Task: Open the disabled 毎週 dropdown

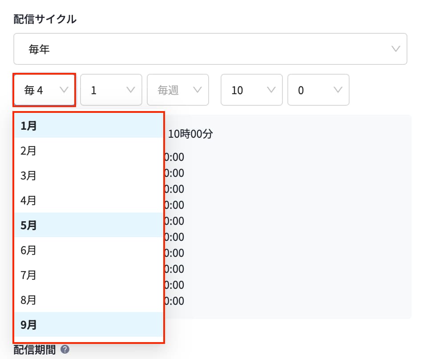Action: [177, 90]
